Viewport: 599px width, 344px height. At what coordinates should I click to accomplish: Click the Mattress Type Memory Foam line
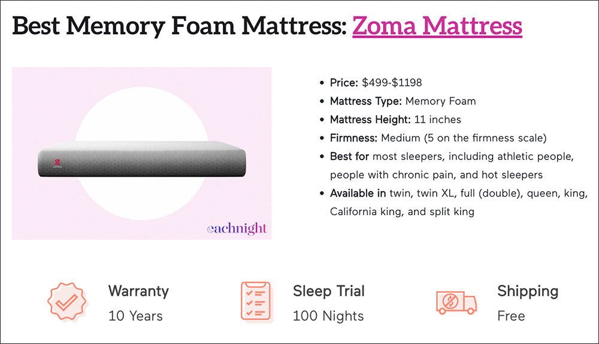click(403, 101)
